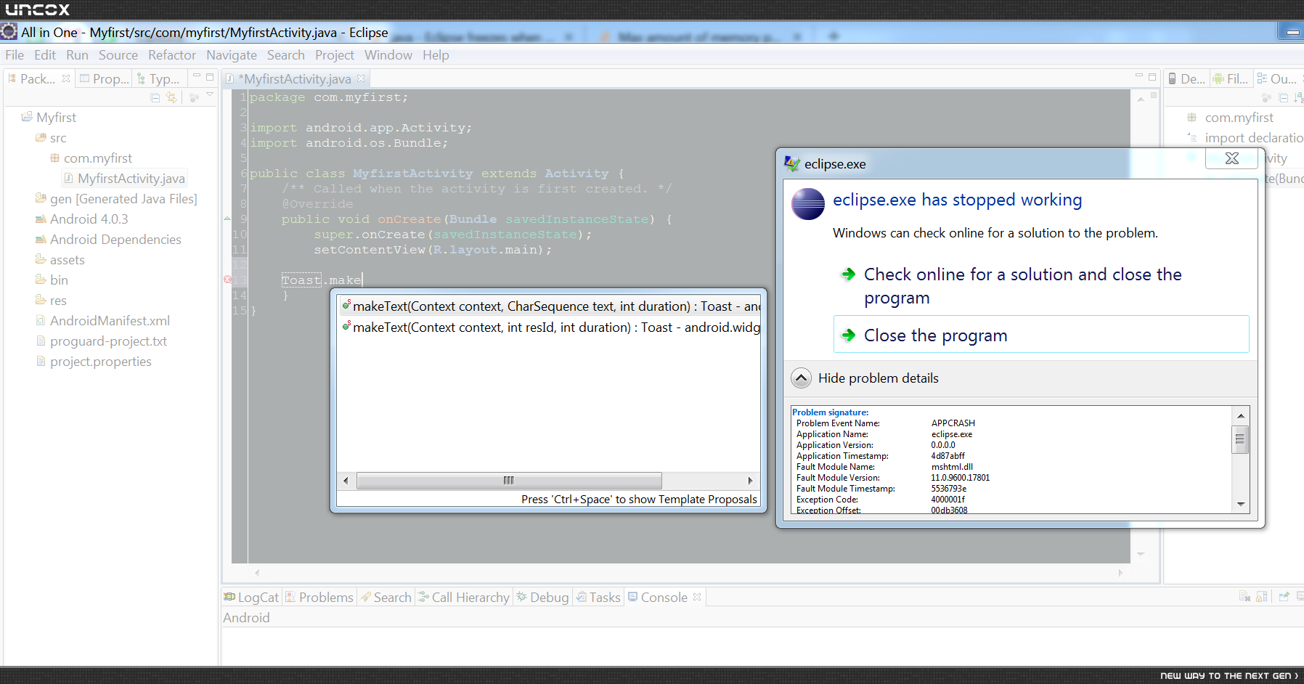Minimize the Package Explorer panel
Viewport: 1304px width, 684px height.
[197, 76]
